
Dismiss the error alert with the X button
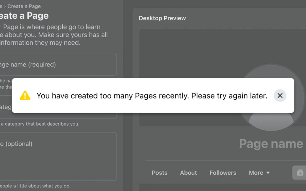280,96
